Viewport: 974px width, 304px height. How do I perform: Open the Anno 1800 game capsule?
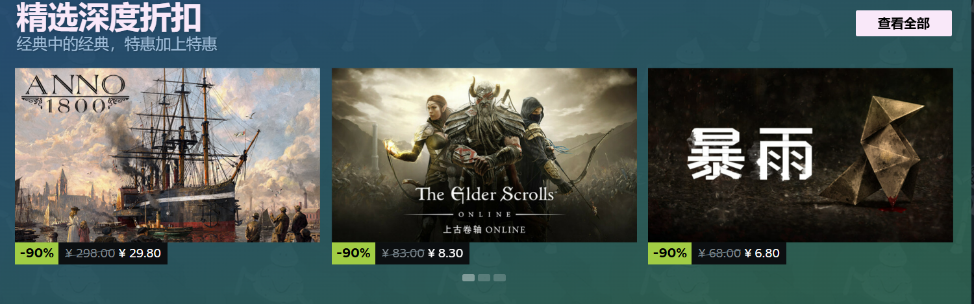coord(168,155)
